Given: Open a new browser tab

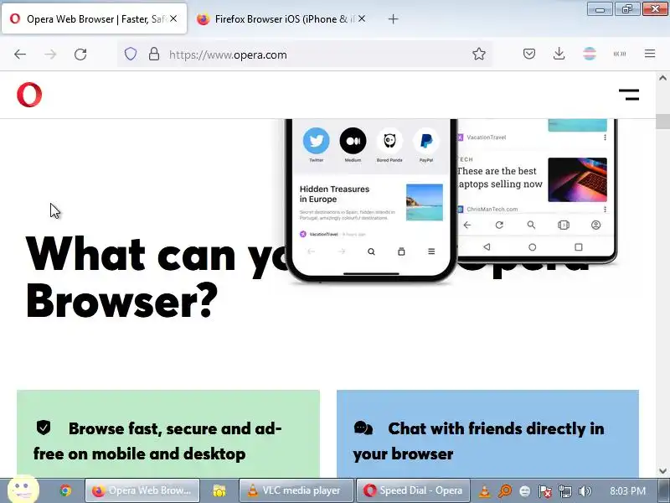Looking at the screenshot, I should (x=393, y=18).
